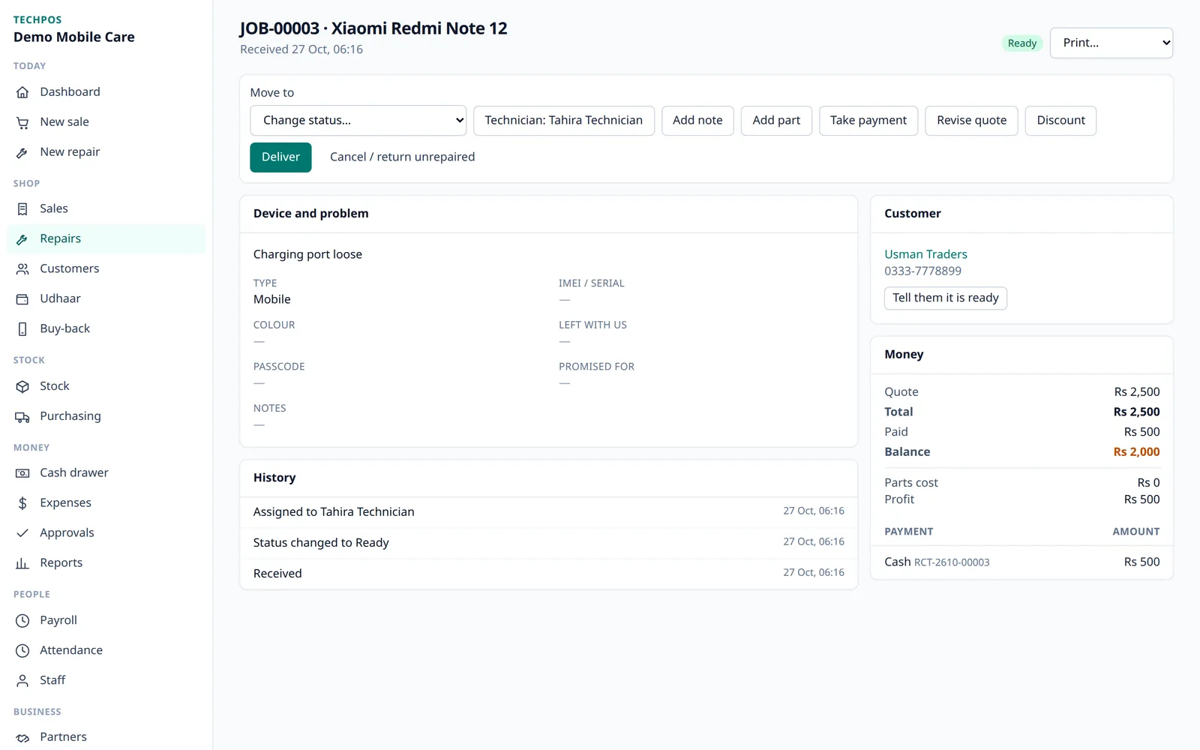Image resolution: width=1200 pixels, height=750 pixels.
Task: Select Customers in sidebar
Action: coord(106,269)
